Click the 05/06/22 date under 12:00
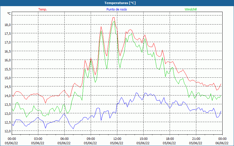 coord(116,143)
